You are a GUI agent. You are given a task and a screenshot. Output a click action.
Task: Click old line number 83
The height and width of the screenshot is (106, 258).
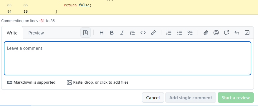point(9,5)
